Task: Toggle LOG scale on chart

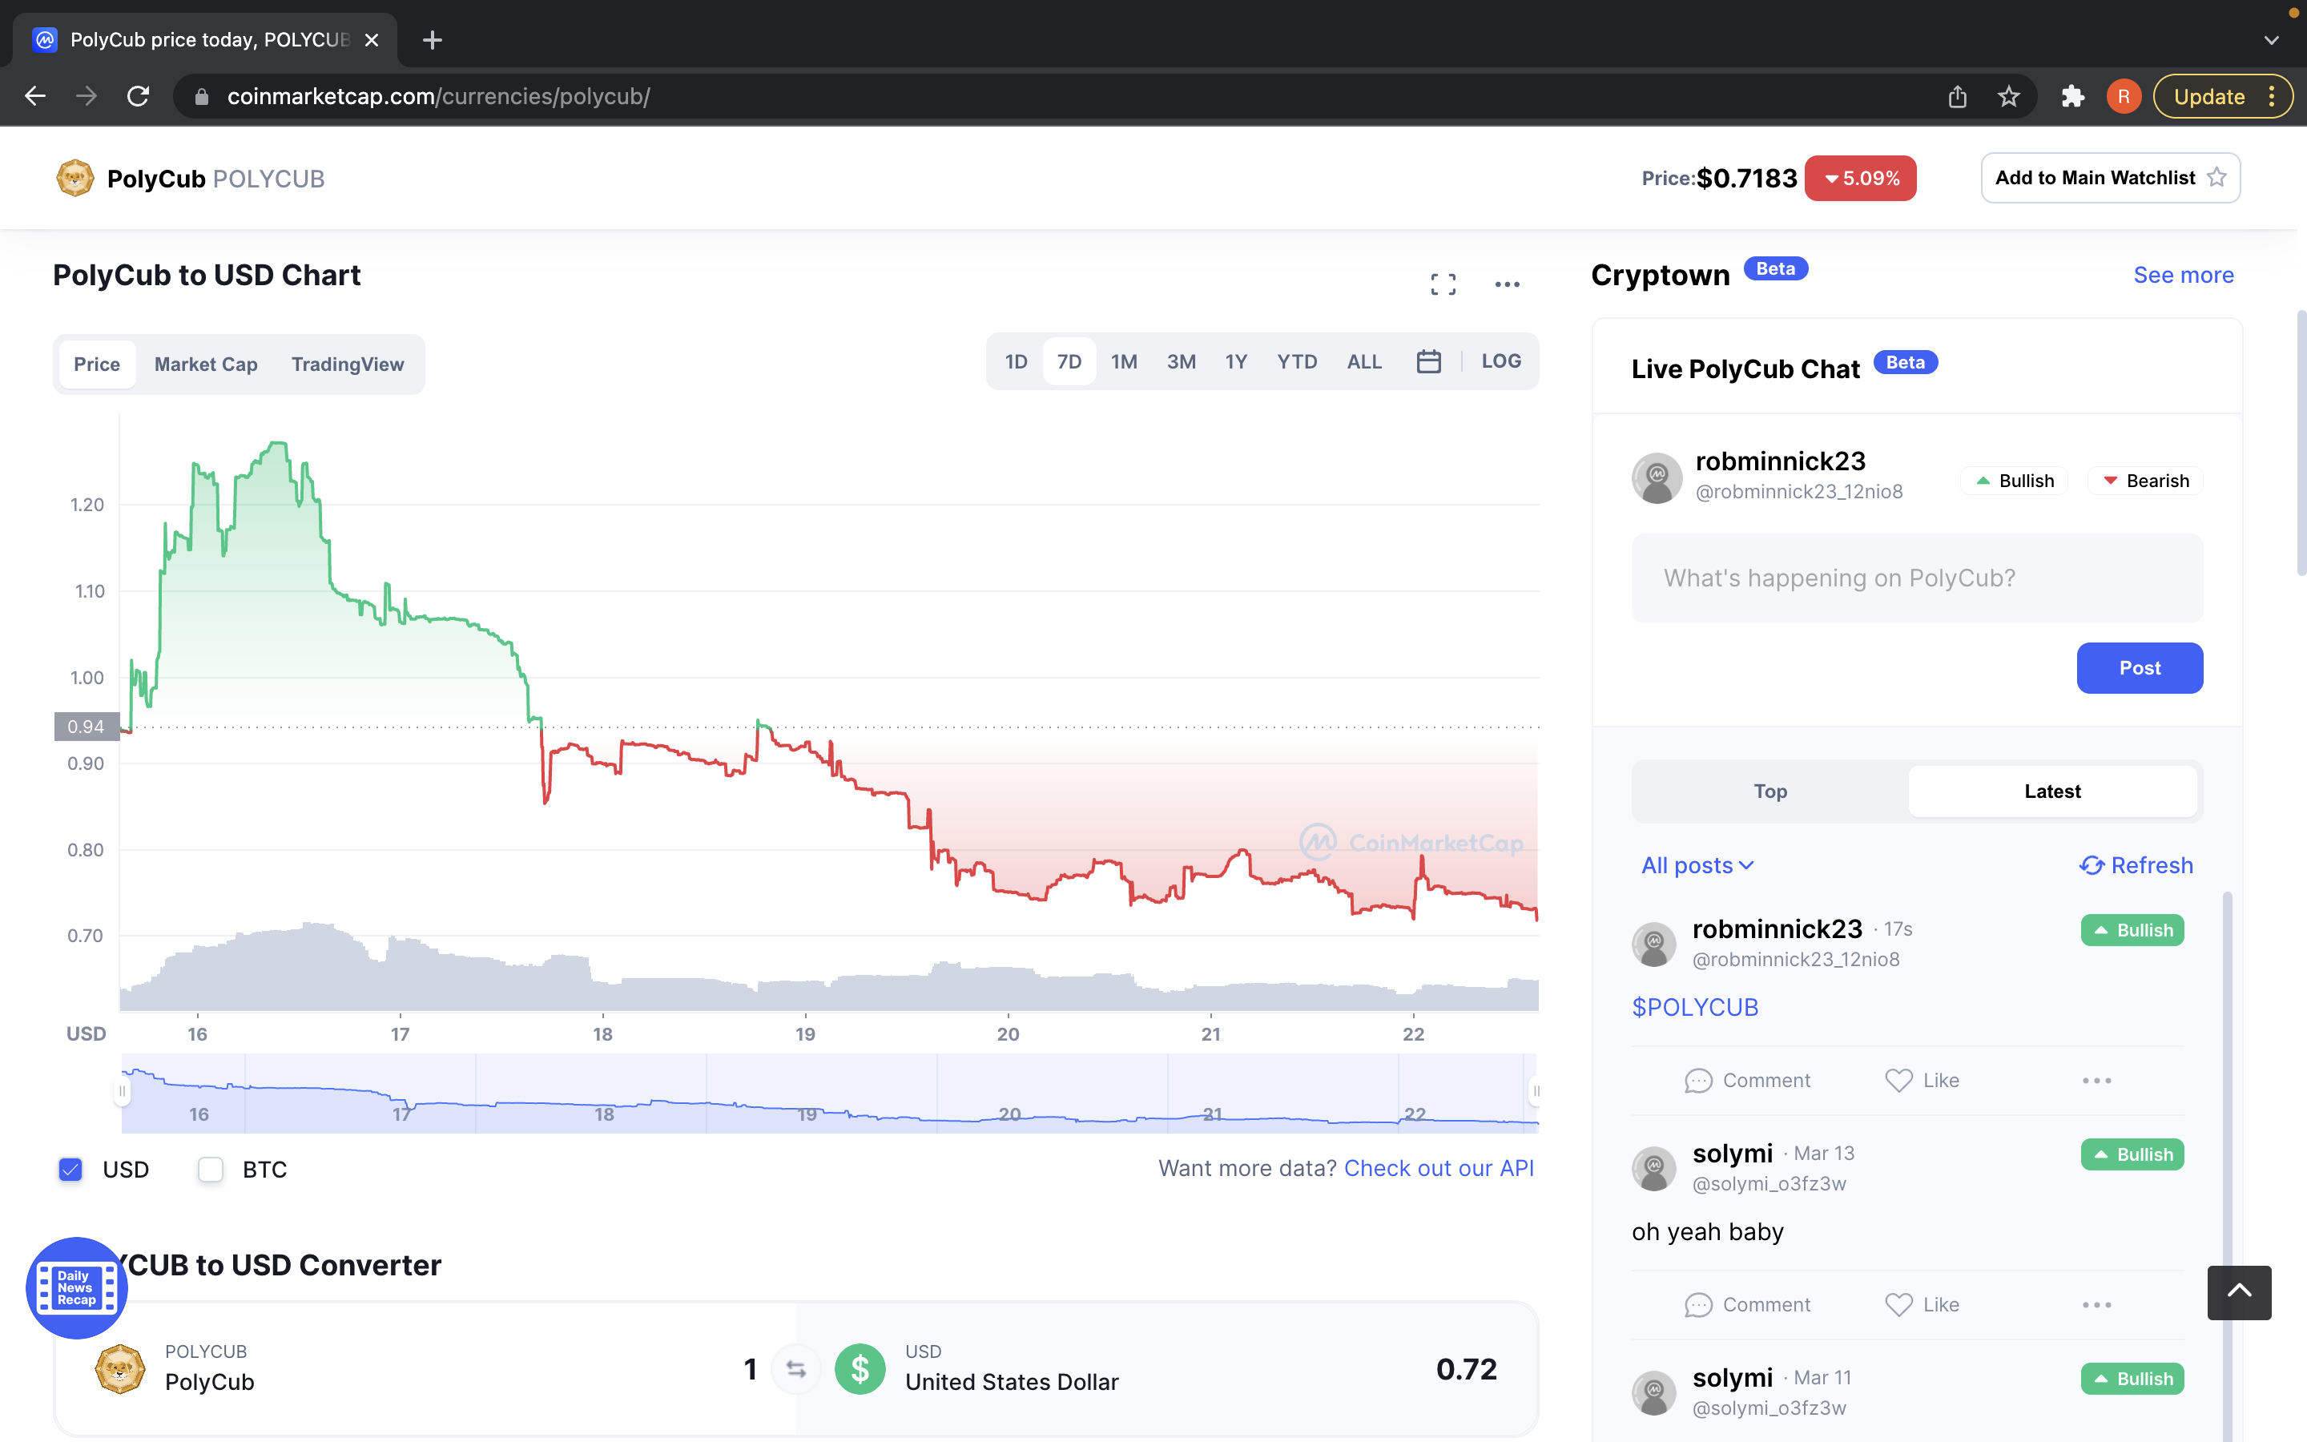Action: (1501, 361)
